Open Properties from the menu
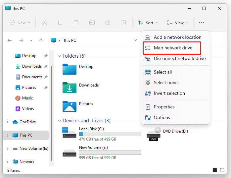The width and height of the screenshot is (231, 178). click(175, 107)
